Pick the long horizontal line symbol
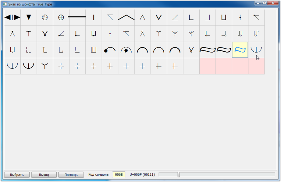 (77, 17)
